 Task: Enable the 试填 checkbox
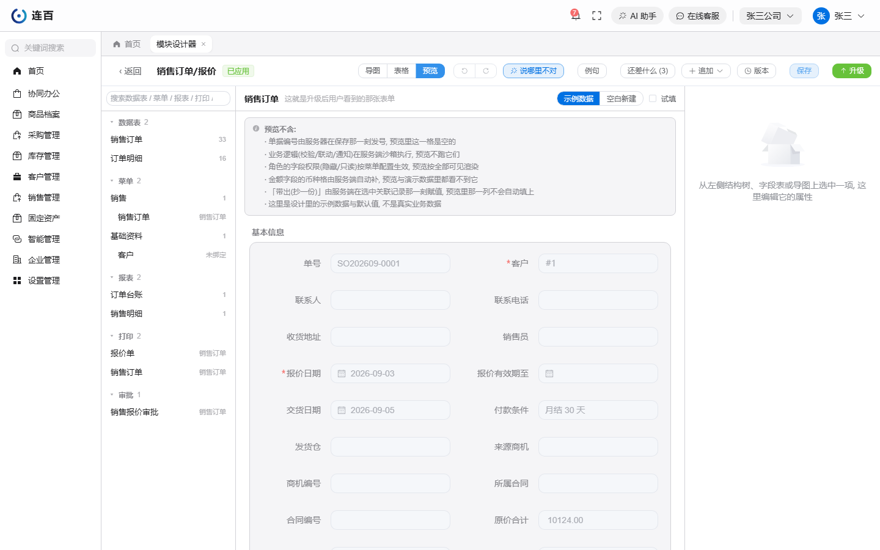[653, 98]
